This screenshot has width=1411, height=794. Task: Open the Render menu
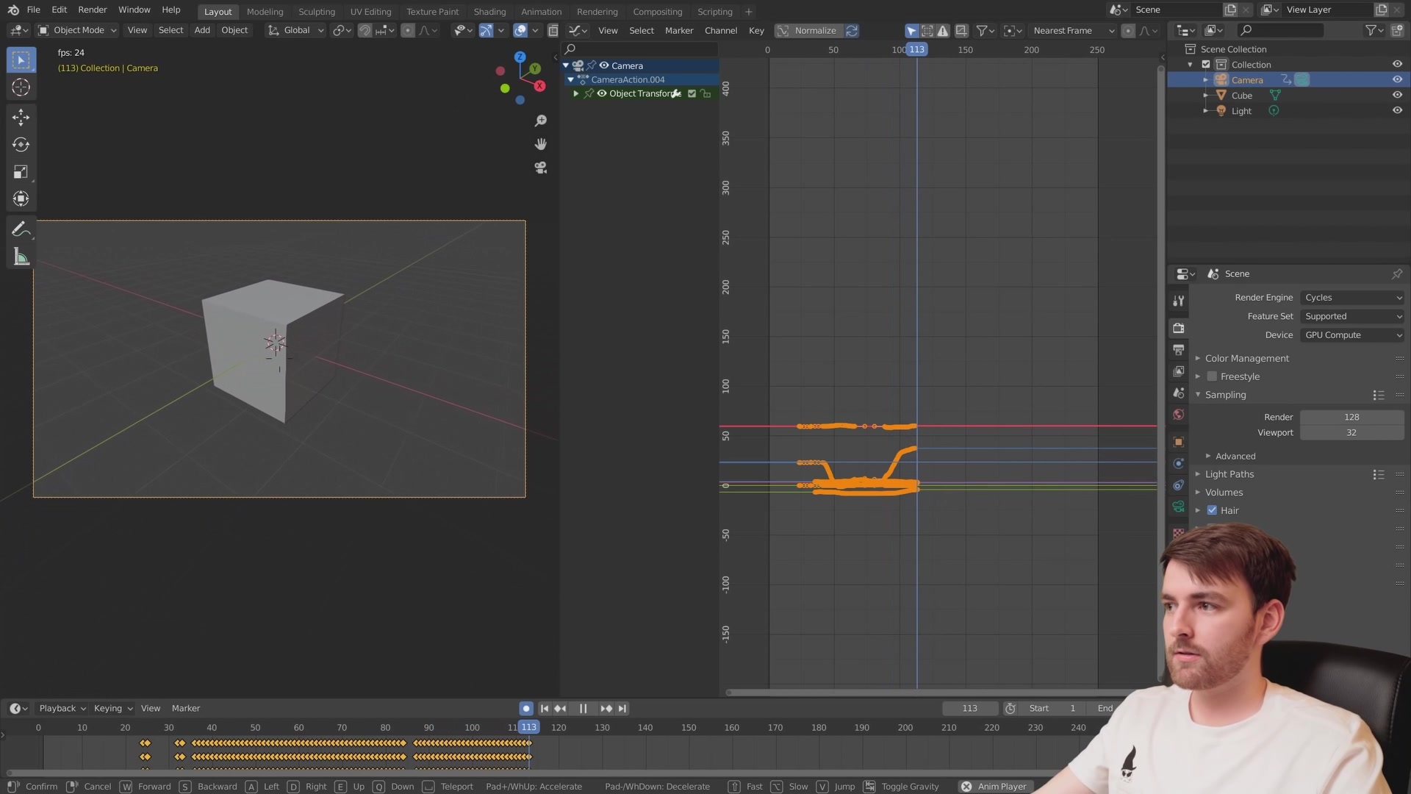click(x=93, y=10)
